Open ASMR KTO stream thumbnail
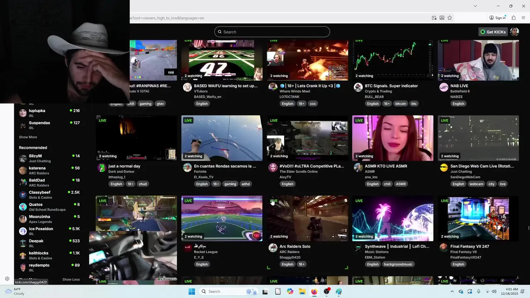The image size is (530, 298). 393,138
